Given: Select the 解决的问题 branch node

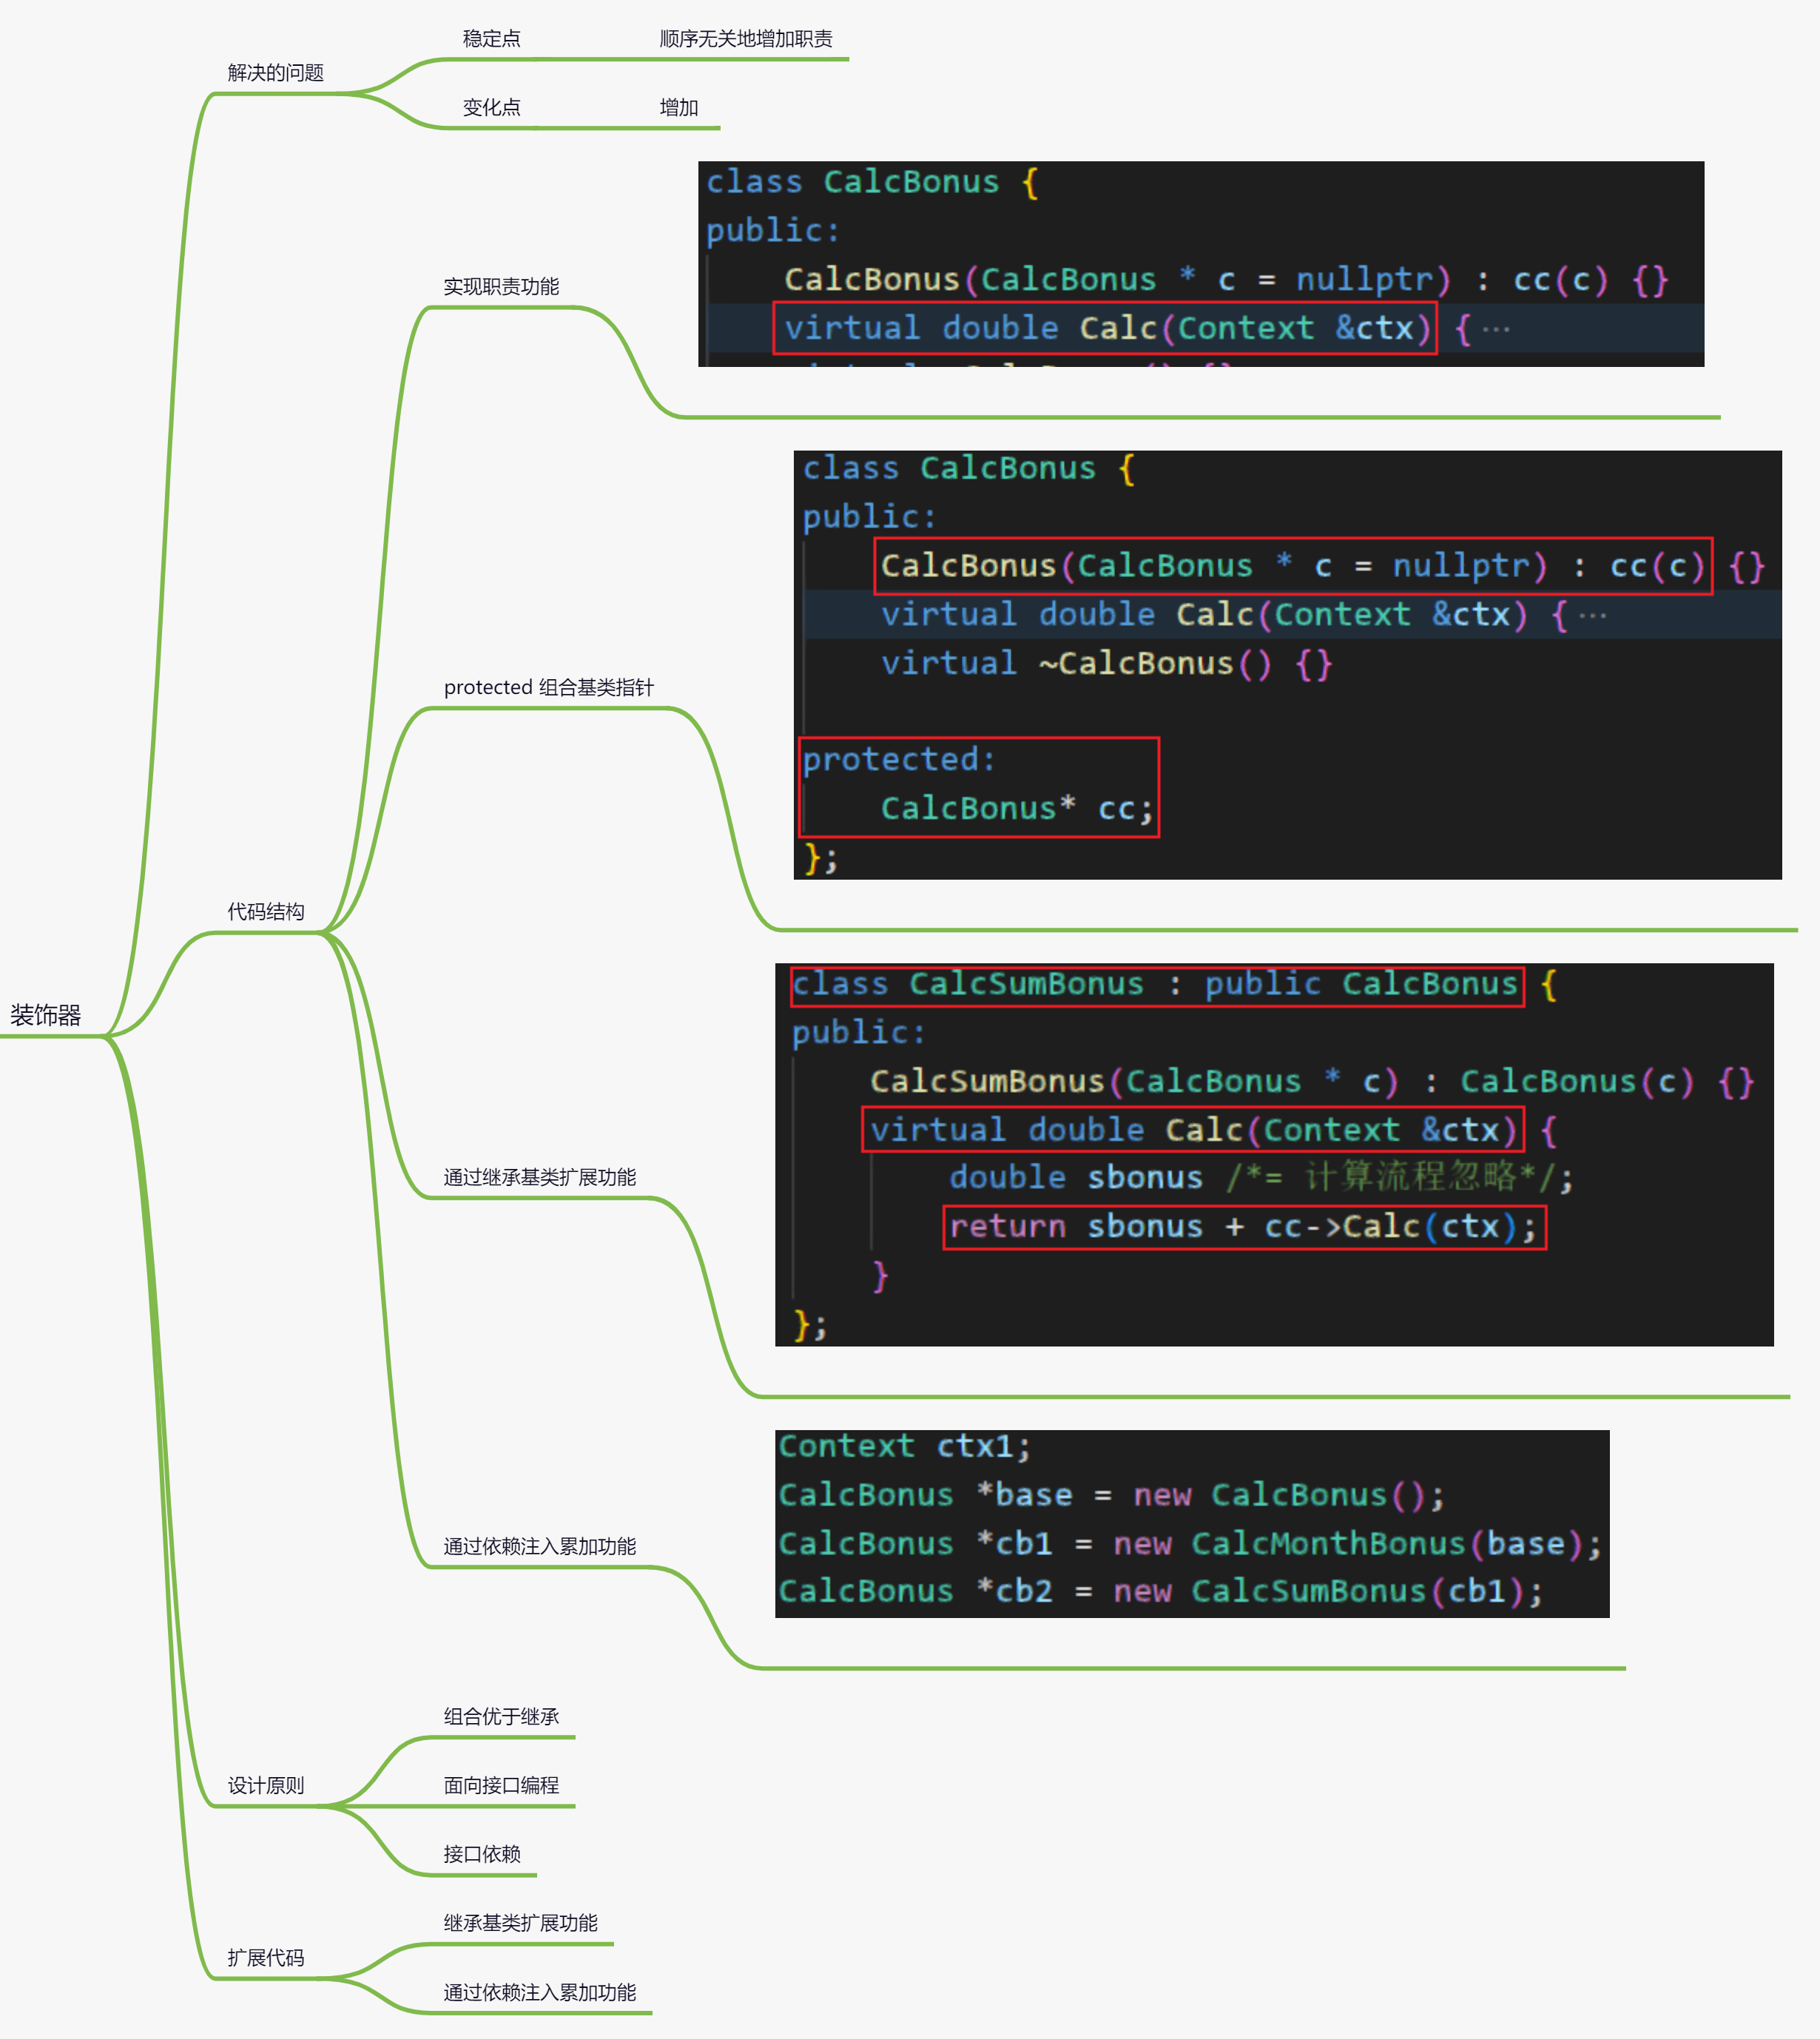Looking at the screenshot, I should tap(276, 73).
